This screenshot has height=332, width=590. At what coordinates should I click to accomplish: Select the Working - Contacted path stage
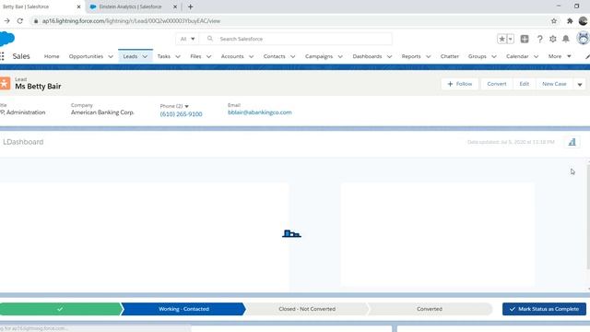(183, 309)
